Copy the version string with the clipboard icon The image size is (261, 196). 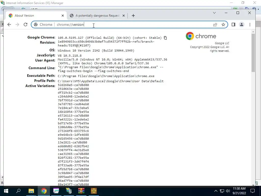pos(165,38)
